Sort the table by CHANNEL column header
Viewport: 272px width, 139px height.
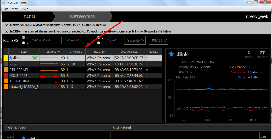click(76, 52)
